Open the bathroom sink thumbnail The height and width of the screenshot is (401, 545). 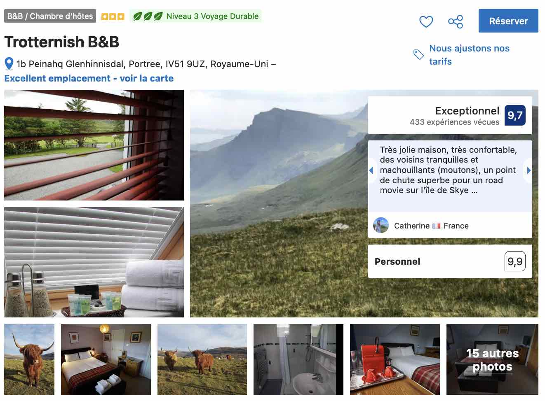[298, 359]
